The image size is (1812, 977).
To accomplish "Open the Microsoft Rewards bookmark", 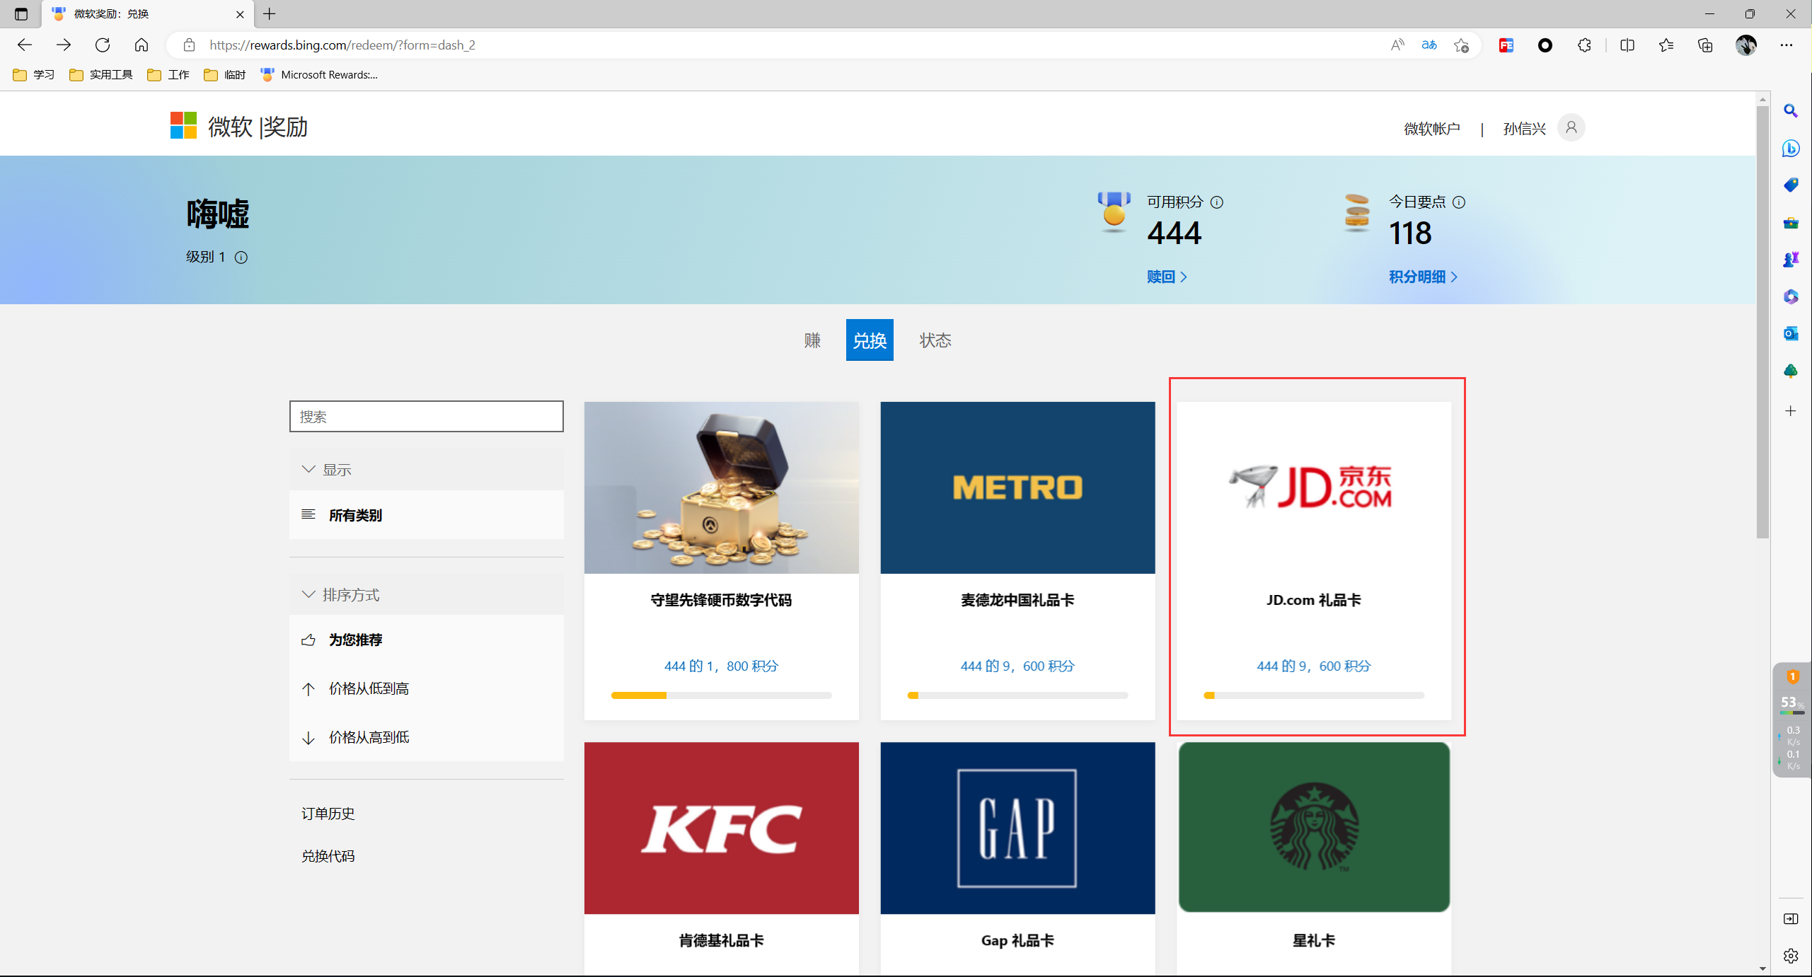I will click(319, 75).
